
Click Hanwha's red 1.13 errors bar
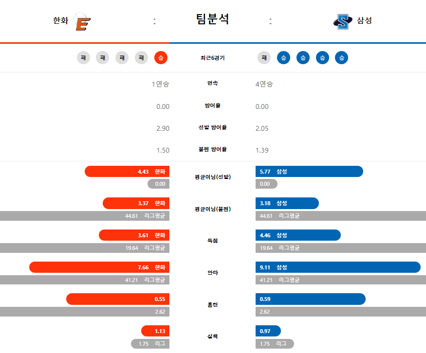155,331
